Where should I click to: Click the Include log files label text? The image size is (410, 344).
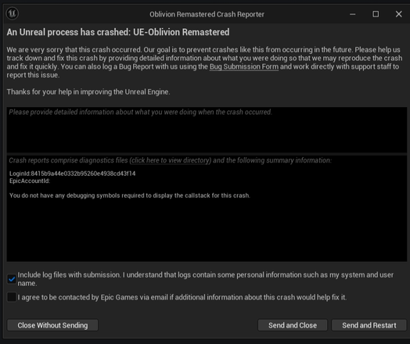click(205, 279)
